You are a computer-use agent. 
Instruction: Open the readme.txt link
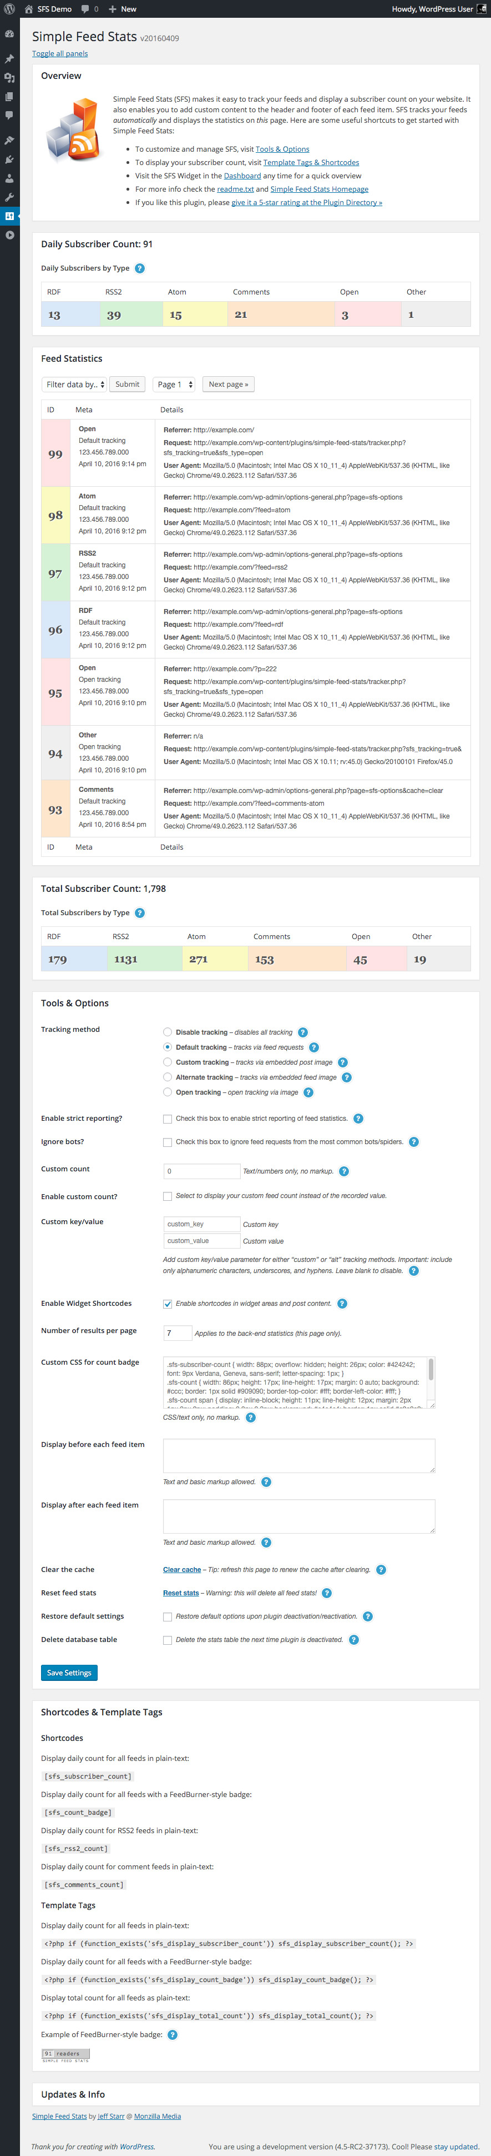235,189
